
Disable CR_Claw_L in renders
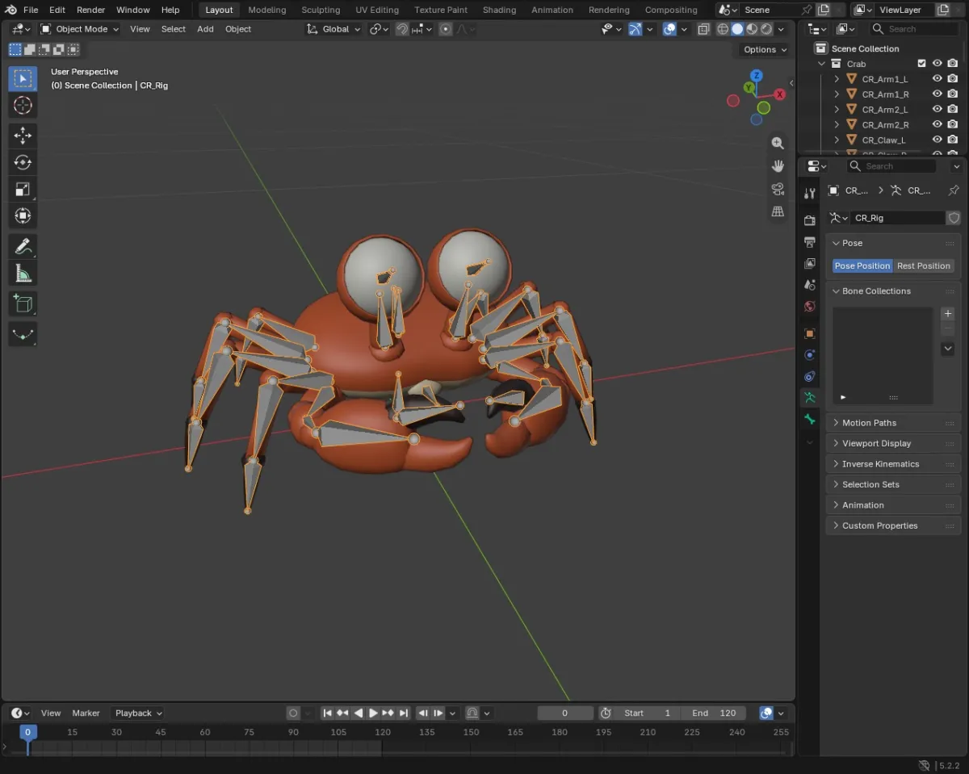tap(953, 140)
